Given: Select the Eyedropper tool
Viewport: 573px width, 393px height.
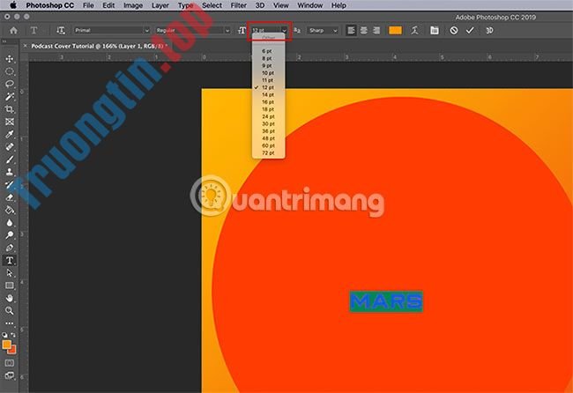Looking at the screenshot, I should (10, 134).
